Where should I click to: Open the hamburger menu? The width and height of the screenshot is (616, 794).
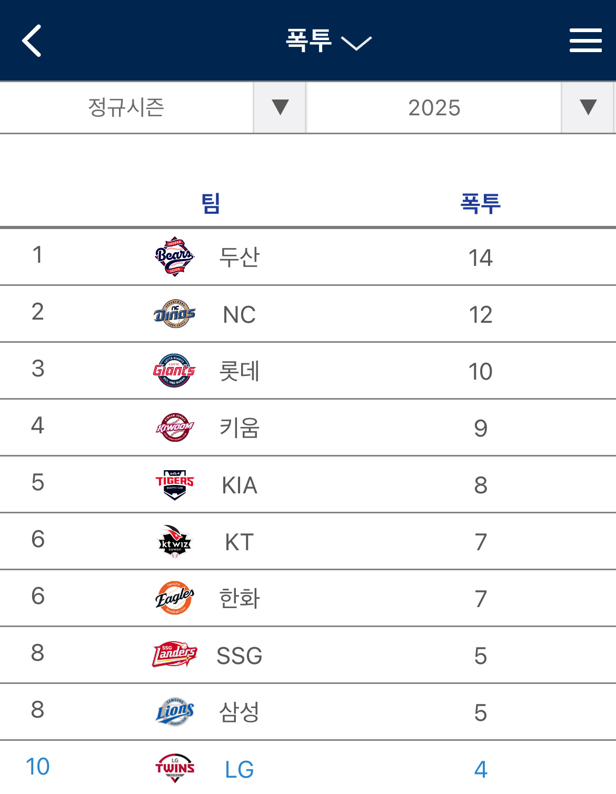585,41
